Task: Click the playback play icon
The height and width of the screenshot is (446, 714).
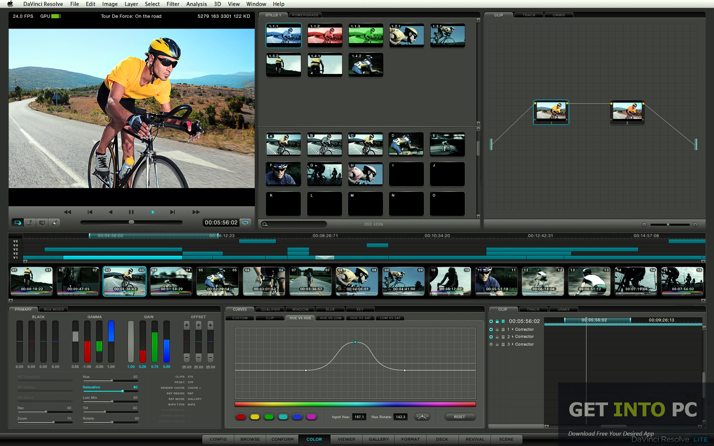Action: (x=153, y=212)
